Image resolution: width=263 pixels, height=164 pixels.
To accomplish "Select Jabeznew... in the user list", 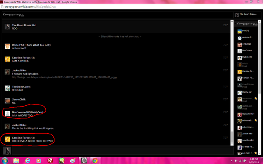I will coord(246,128).
